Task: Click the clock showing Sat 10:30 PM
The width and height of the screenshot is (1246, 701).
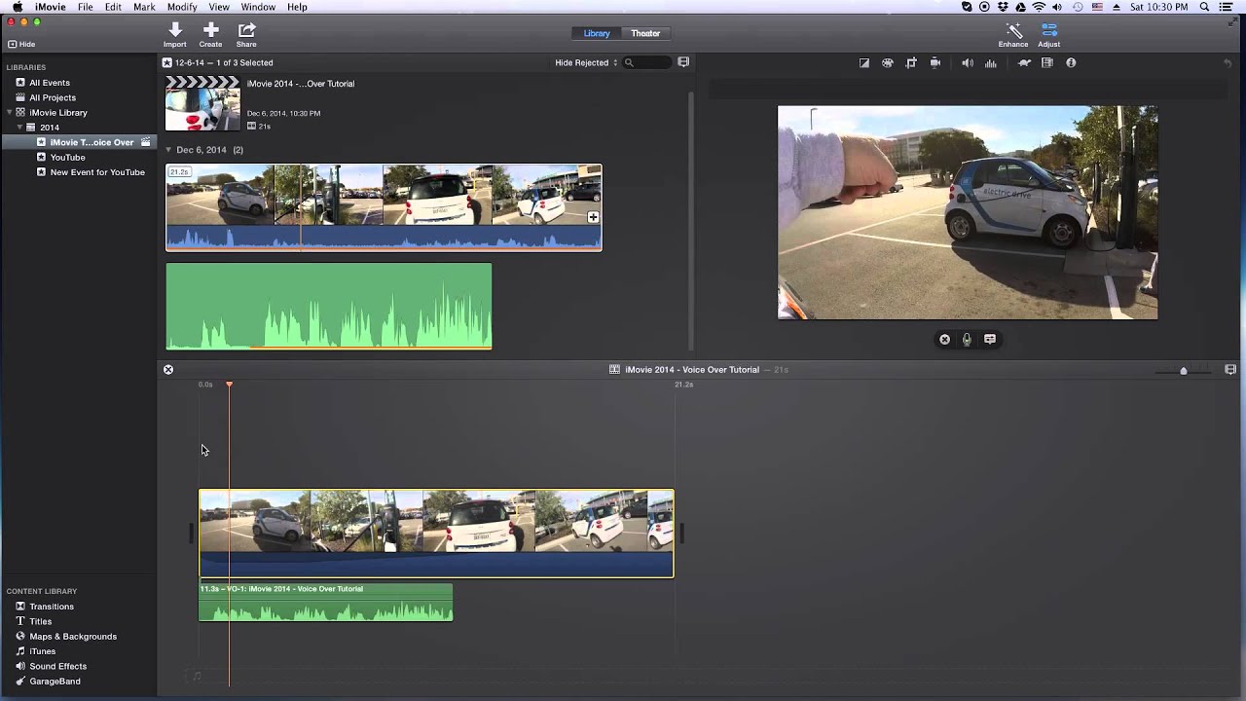Action: 1159,7
